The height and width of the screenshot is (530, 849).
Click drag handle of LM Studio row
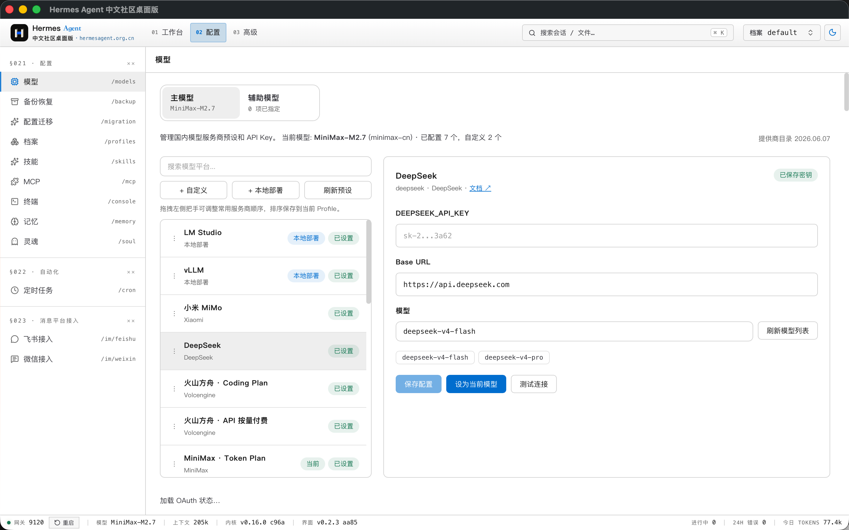(174, 238)
